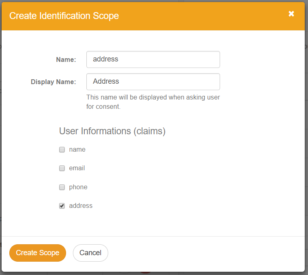
Task: Focus the Display Name text field
Action: [x=153, y=82]
